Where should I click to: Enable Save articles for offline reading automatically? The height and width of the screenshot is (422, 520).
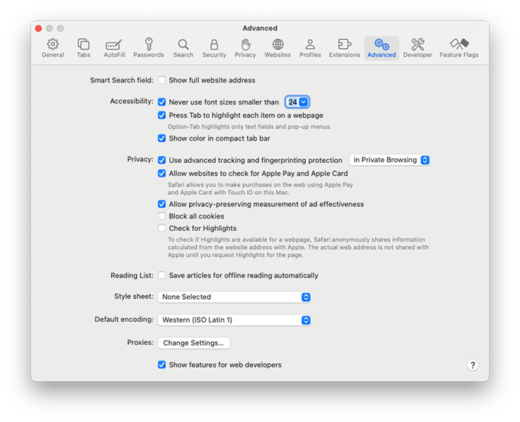click(161, 275)
